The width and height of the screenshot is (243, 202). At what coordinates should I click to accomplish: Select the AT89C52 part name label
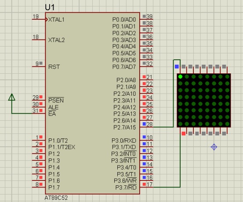pos(56,198)
